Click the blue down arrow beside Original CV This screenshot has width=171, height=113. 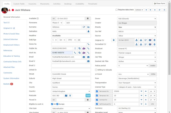[x=114, y=40]
